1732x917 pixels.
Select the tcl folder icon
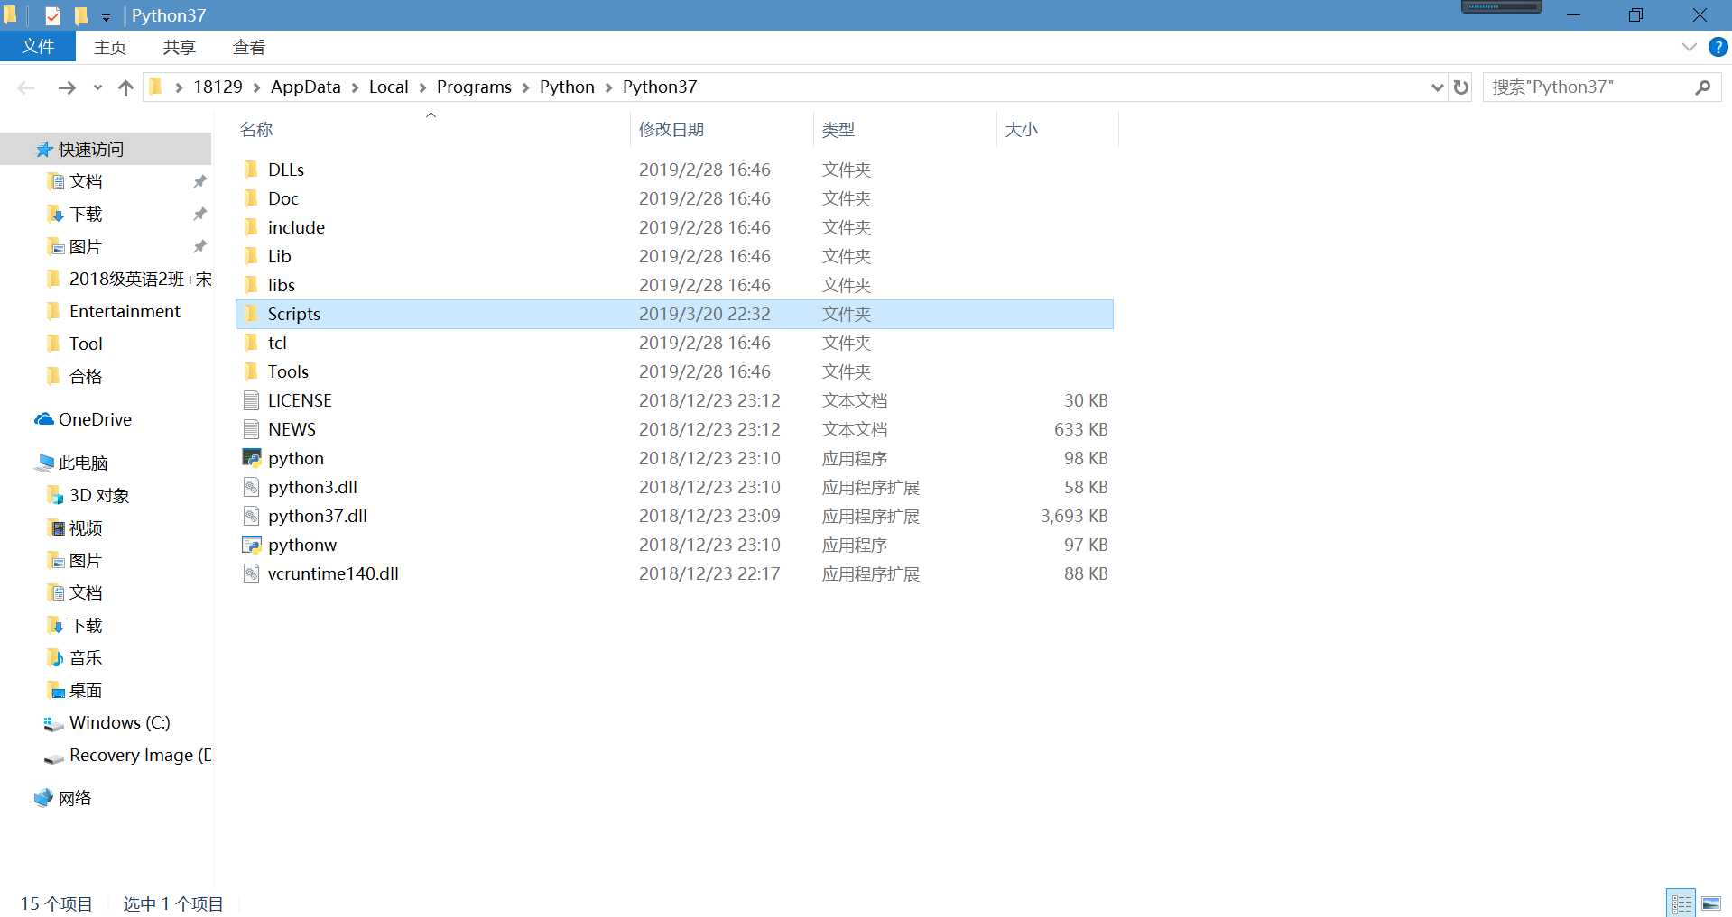pyautogui.click(x=252, y=343)
